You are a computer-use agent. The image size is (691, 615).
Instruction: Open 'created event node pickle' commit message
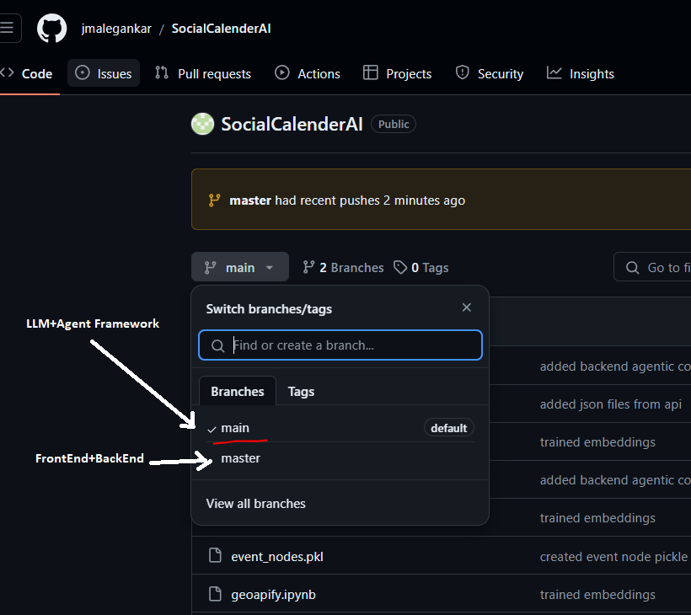(614, 557)
